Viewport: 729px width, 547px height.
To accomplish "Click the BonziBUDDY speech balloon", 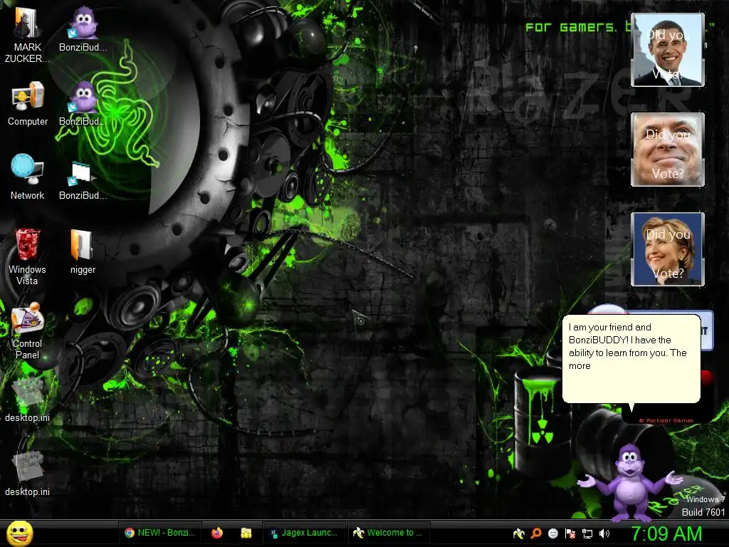I will (631, 358).
